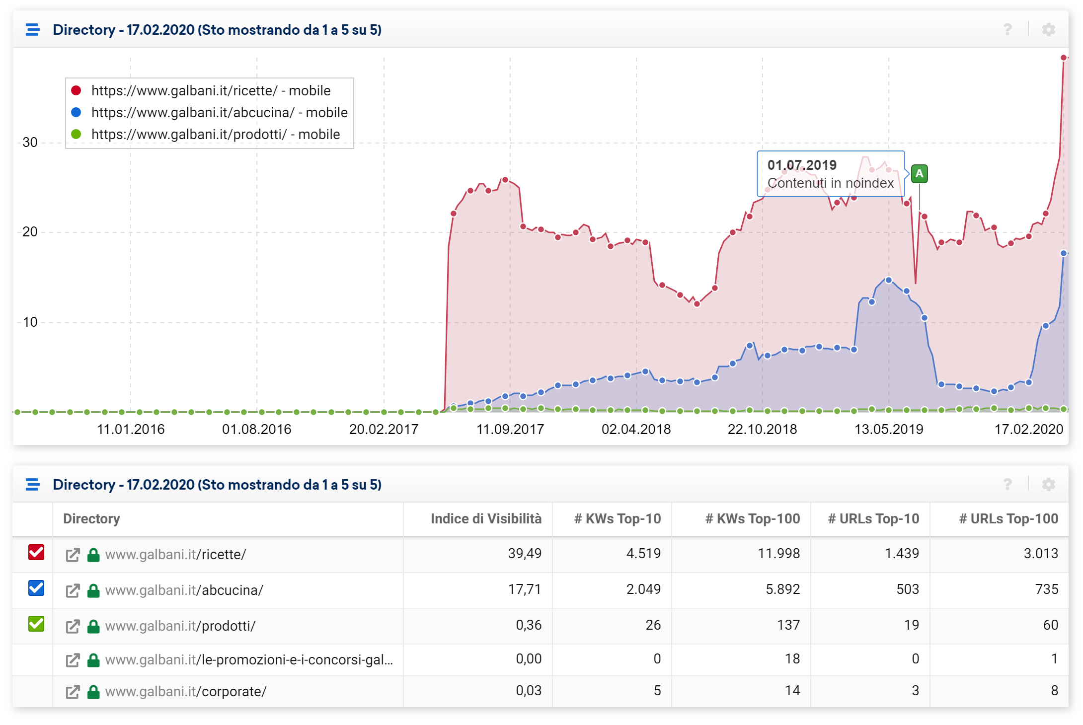Click visibility value 17,71 for abcucina
1083x725 pixels.
coord(525,589)
